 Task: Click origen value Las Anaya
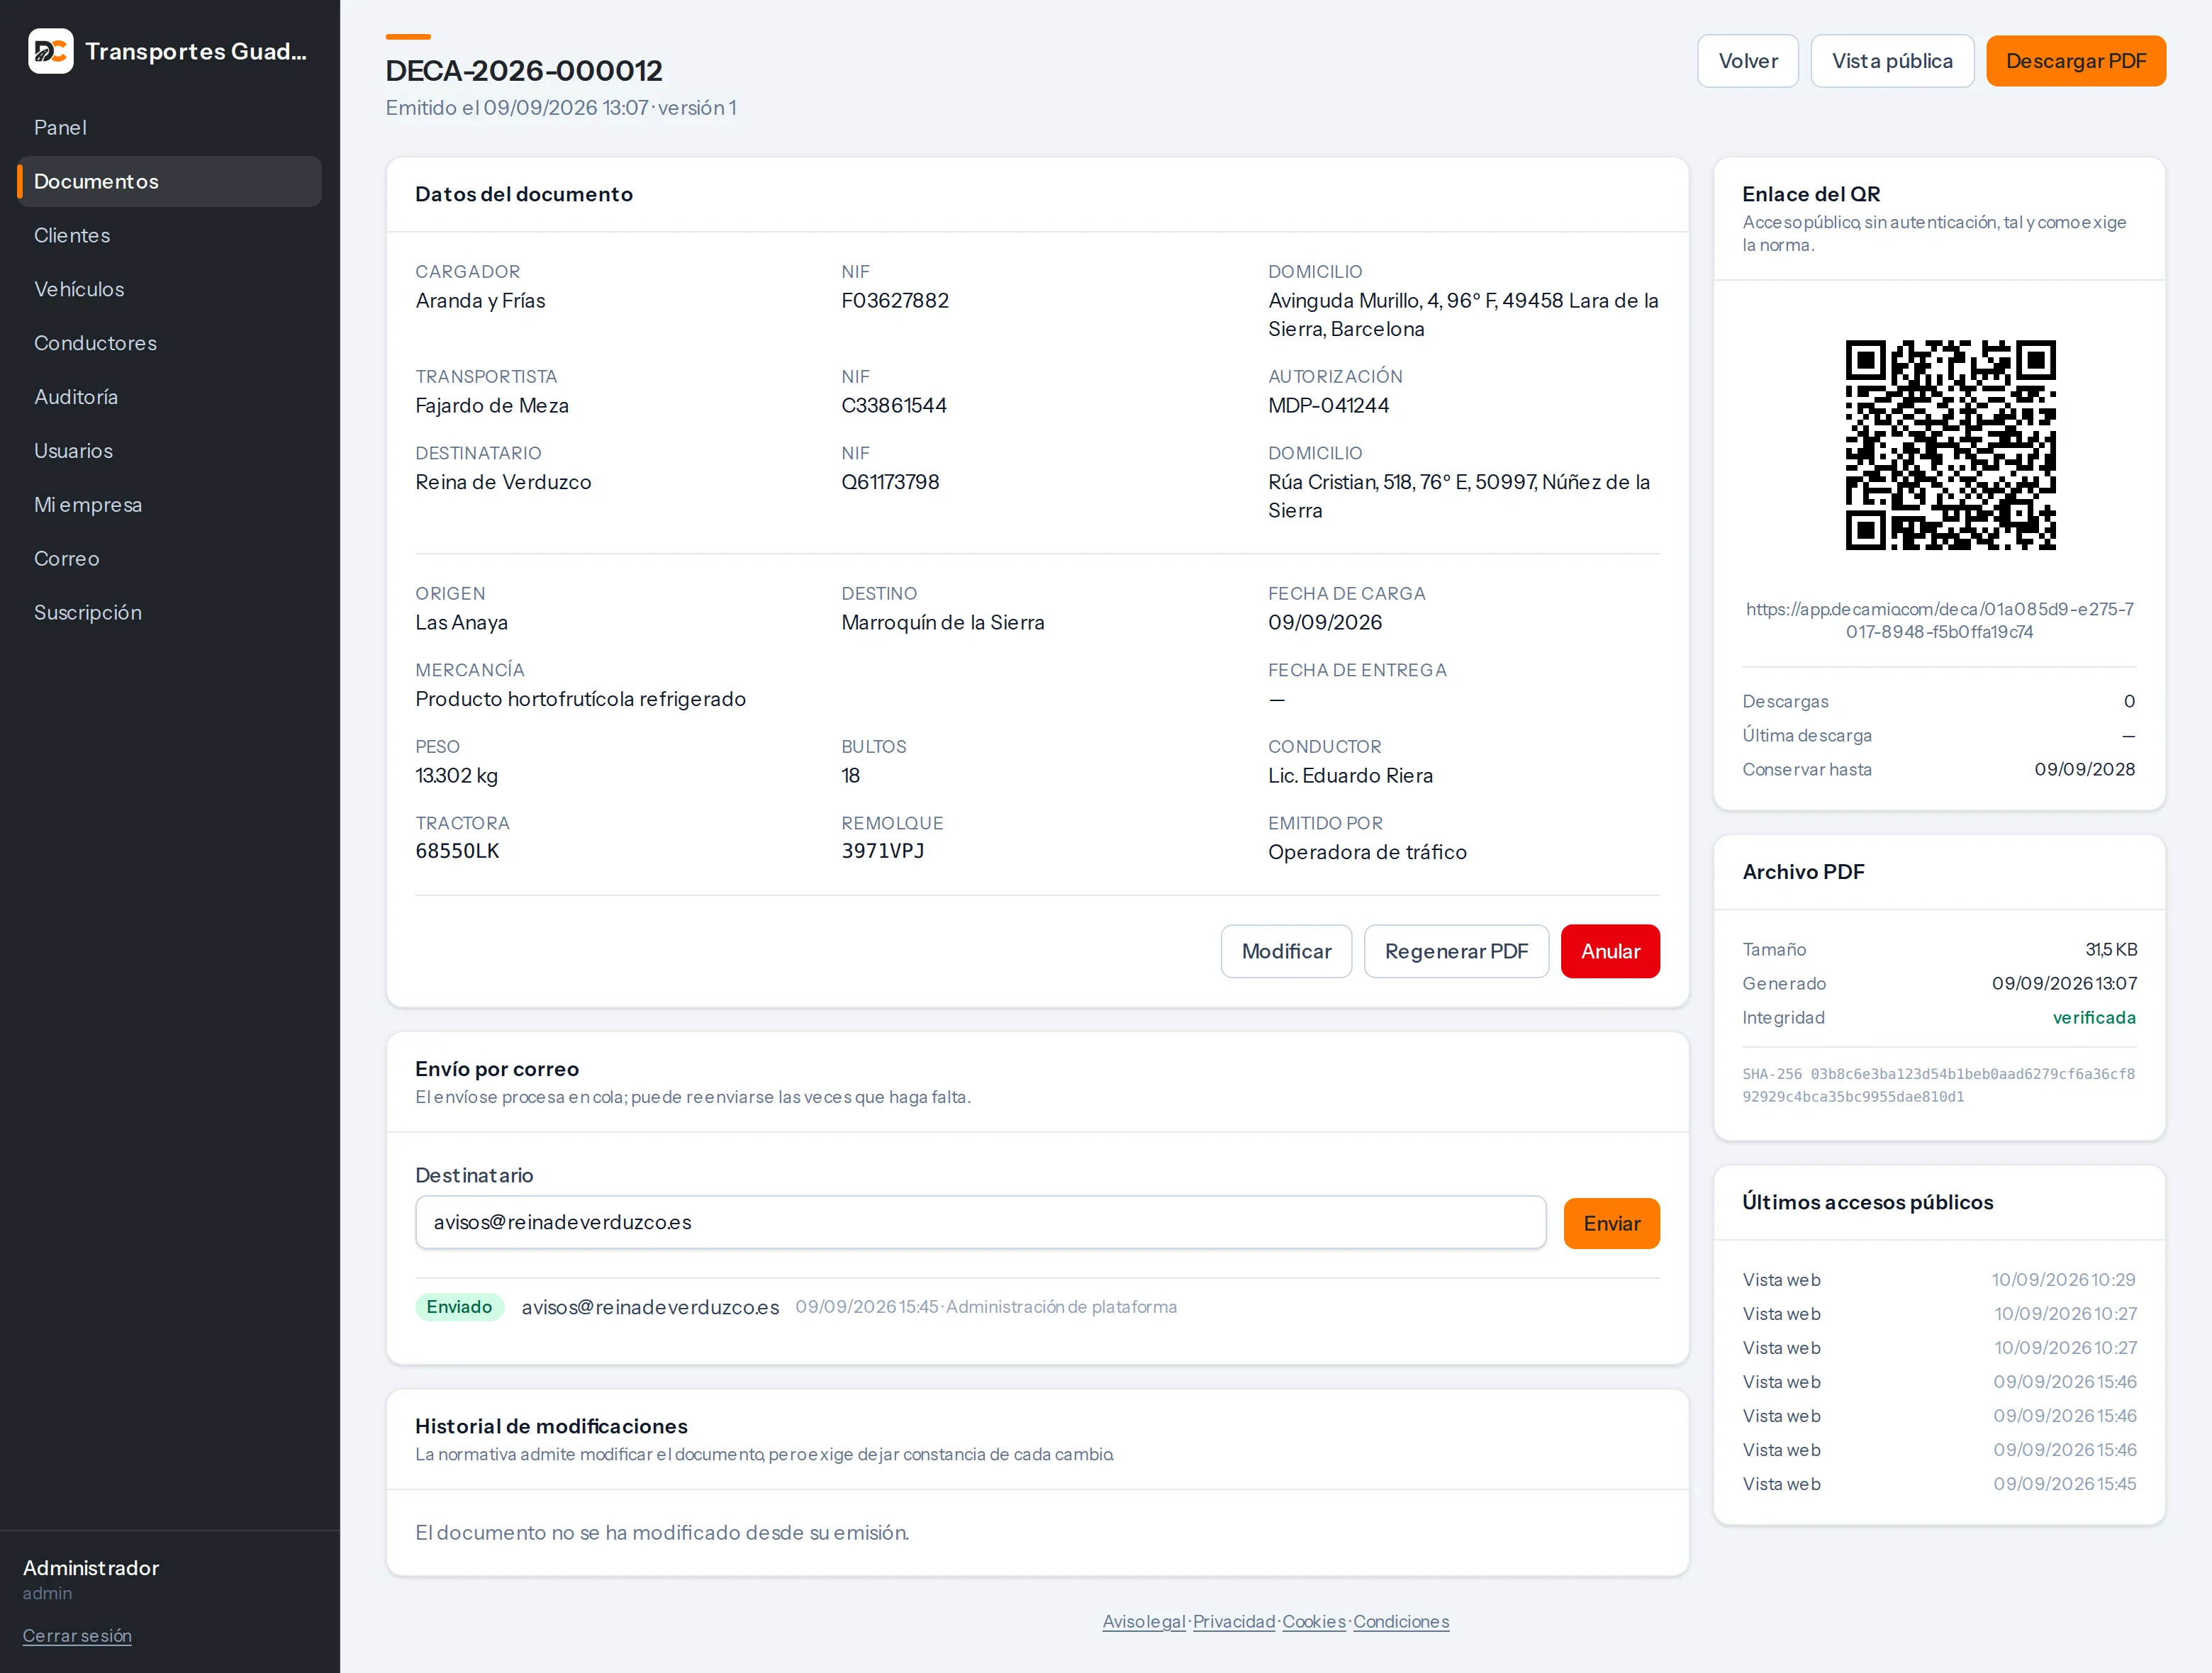tap(461, 623)
